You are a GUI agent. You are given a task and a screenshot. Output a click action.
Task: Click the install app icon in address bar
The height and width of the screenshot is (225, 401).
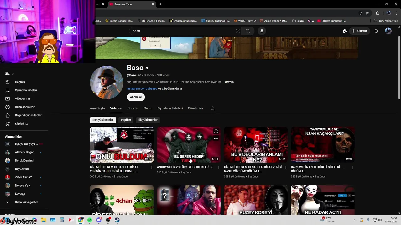(x=360, y=13)
